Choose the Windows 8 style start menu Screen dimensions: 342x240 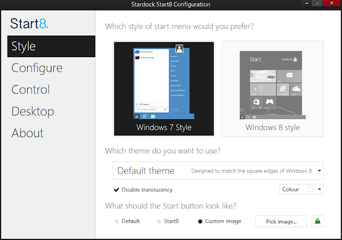pyautogui.click(x=273, y=89)
